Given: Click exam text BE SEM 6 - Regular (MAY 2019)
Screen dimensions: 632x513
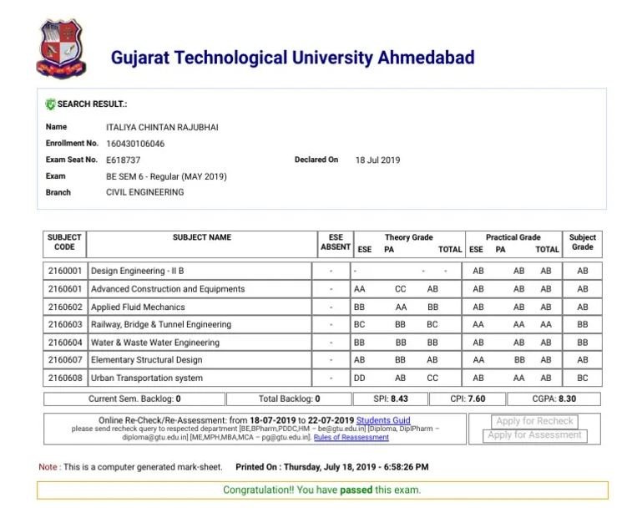Looking at the screenshot, I should tap(166, 176).
